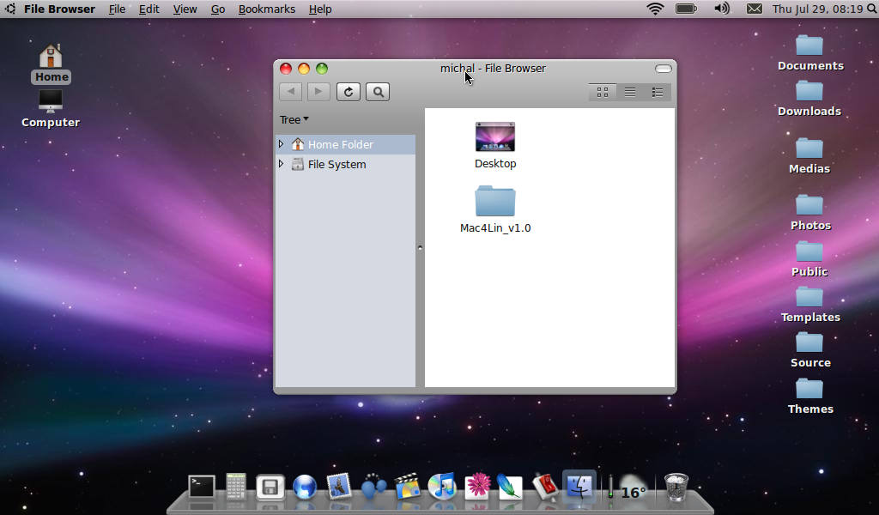This screenshot has height=515, width=879.
Task: Open the View menu
Action: pos(185,9)
